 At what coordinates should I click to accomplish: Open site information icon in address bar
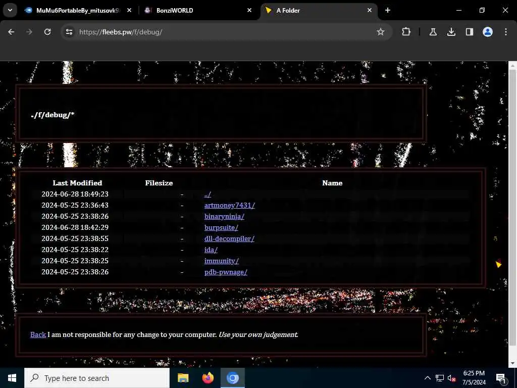tap(69, 32)
